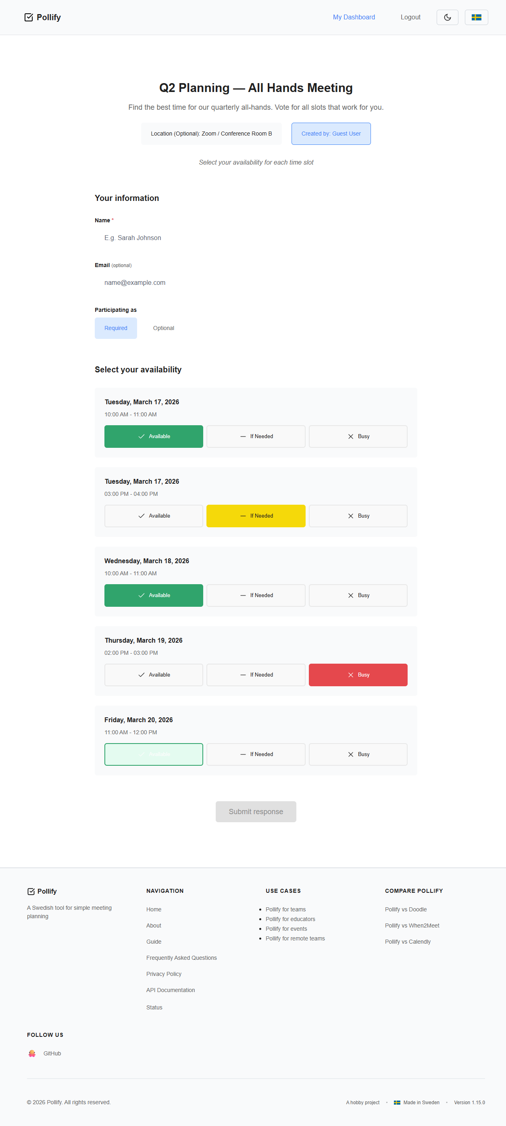This screenshot has height=1126, width=506.
Task: Select Required under Participating as
Action: (115, 328)
